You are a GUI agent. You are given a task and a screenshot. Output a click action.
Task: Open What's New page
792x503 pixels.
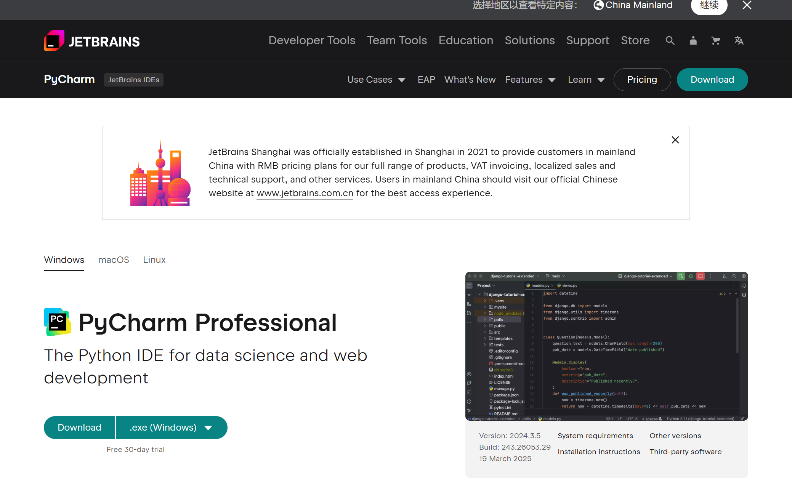[470, 80]
